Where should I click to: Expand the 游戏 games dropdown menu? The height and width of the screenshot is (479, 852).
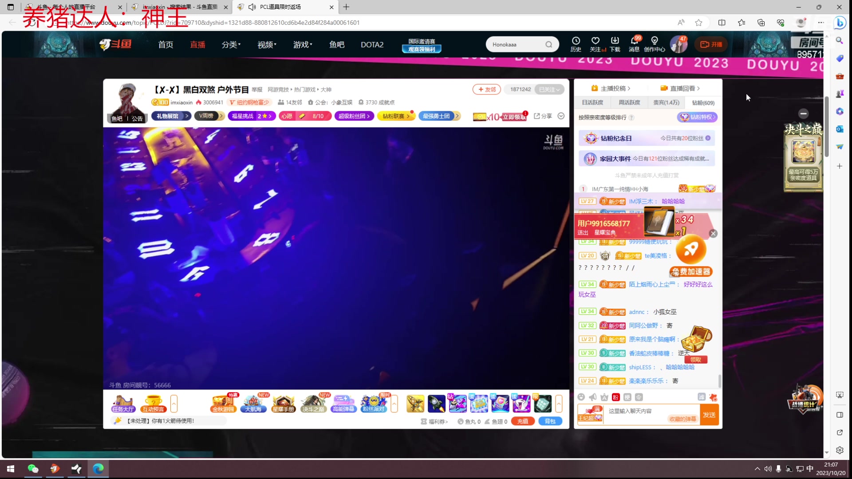[x=303, y=45]
